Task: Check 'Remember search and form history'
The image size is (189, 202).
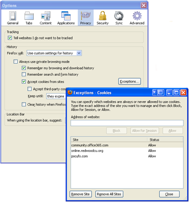Action: [x=24, y=74]
